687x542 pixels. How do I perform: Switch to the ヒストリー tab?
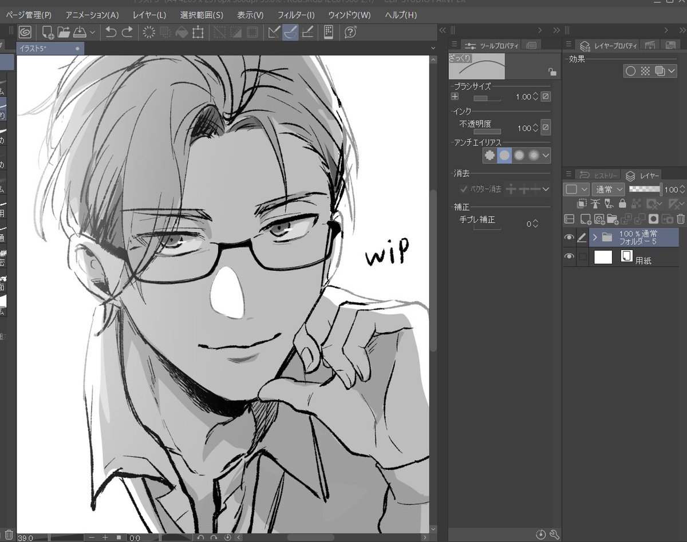(598, 175)
